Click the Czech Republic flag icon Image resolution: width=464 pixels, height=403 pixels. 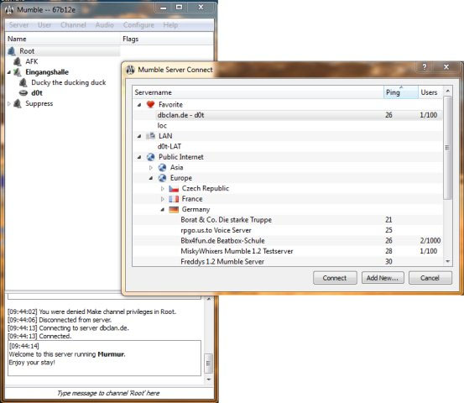(174, 189)
